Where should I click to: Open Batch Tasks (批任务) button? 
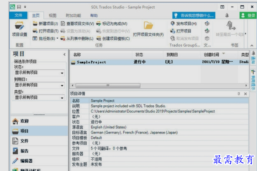click(44, 39)
